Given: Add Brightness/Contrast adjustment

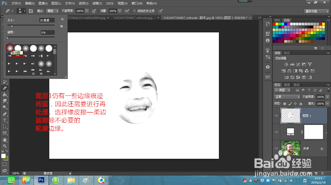Looking at the screenshot, I should (286, 64).
